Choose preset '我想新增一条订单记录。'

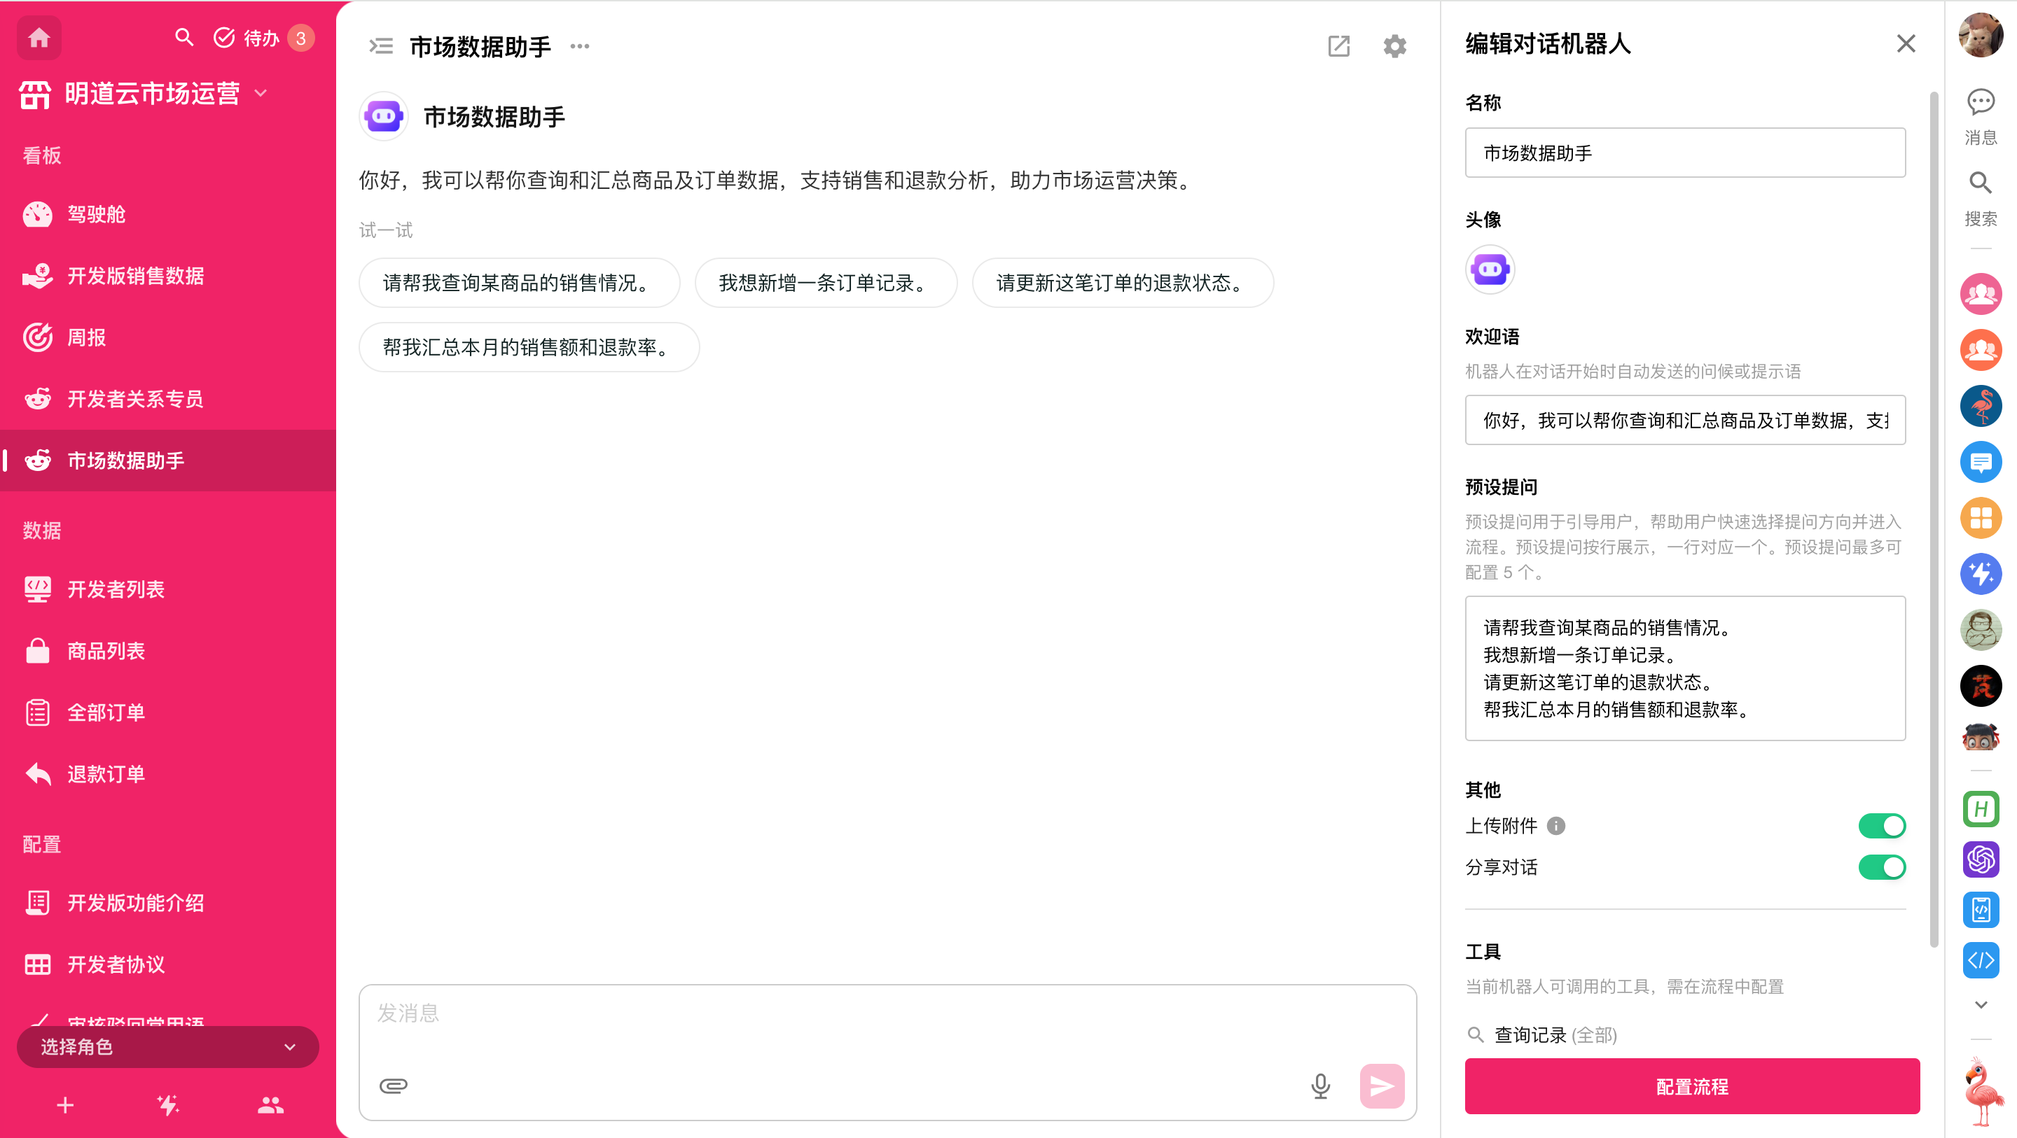coord(825,283)
